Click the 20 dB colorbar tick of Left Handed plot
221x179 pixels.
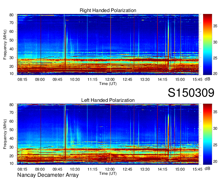tap(215, 161)
